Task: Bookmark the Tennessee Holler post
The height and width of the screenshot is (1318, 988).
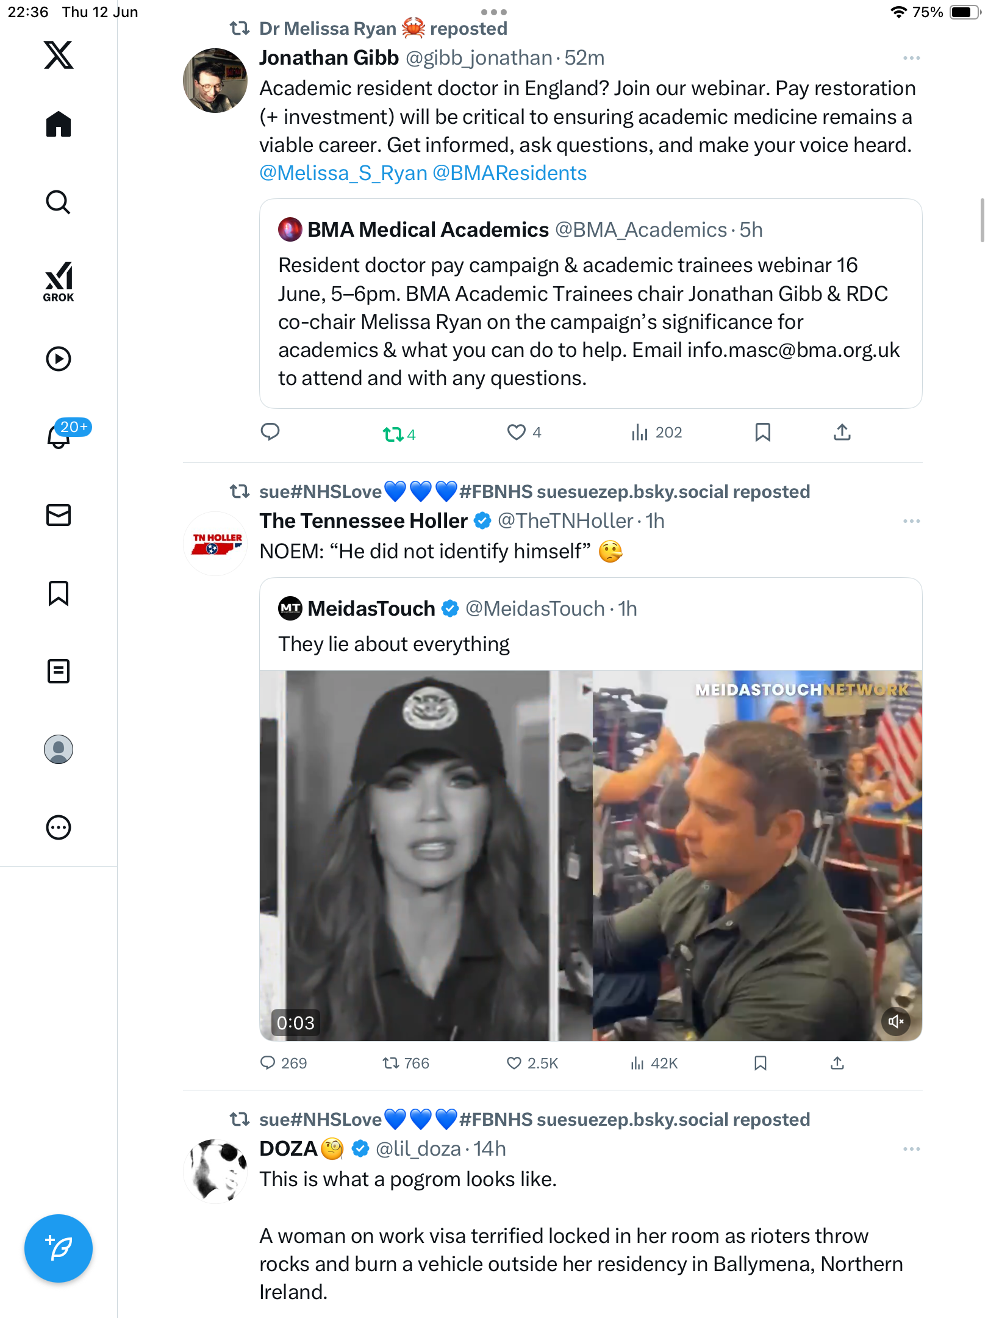Action: pos(761,1064)
